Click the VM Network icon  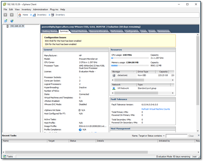click(114, 89)
